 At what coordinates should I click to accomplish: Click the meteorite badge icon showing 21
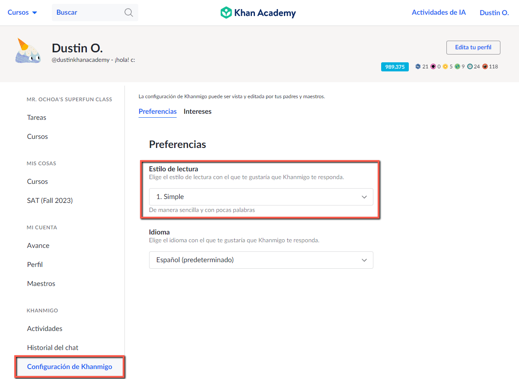(x=418, y=67)
